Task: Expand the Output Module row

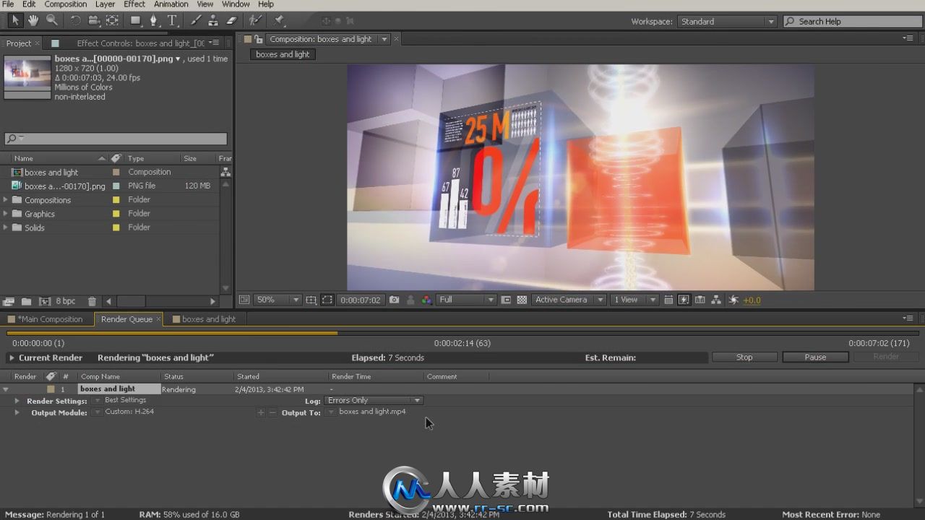Action: pos(17,412)
